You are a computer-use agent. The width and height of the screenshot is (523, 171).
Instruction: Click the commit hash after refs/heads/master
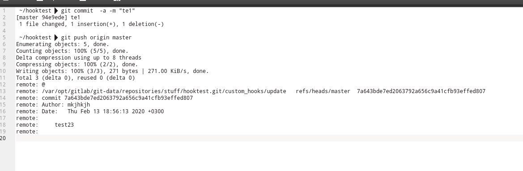[421, 91]
